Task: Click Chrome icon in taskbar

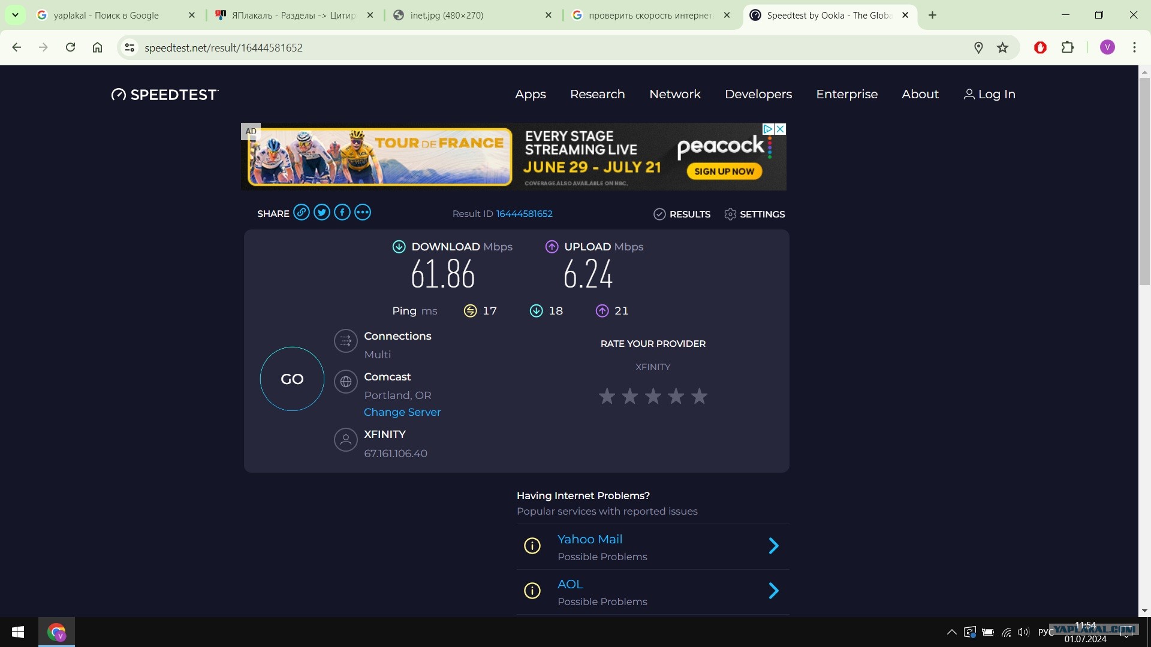Action: pos(56,632)
